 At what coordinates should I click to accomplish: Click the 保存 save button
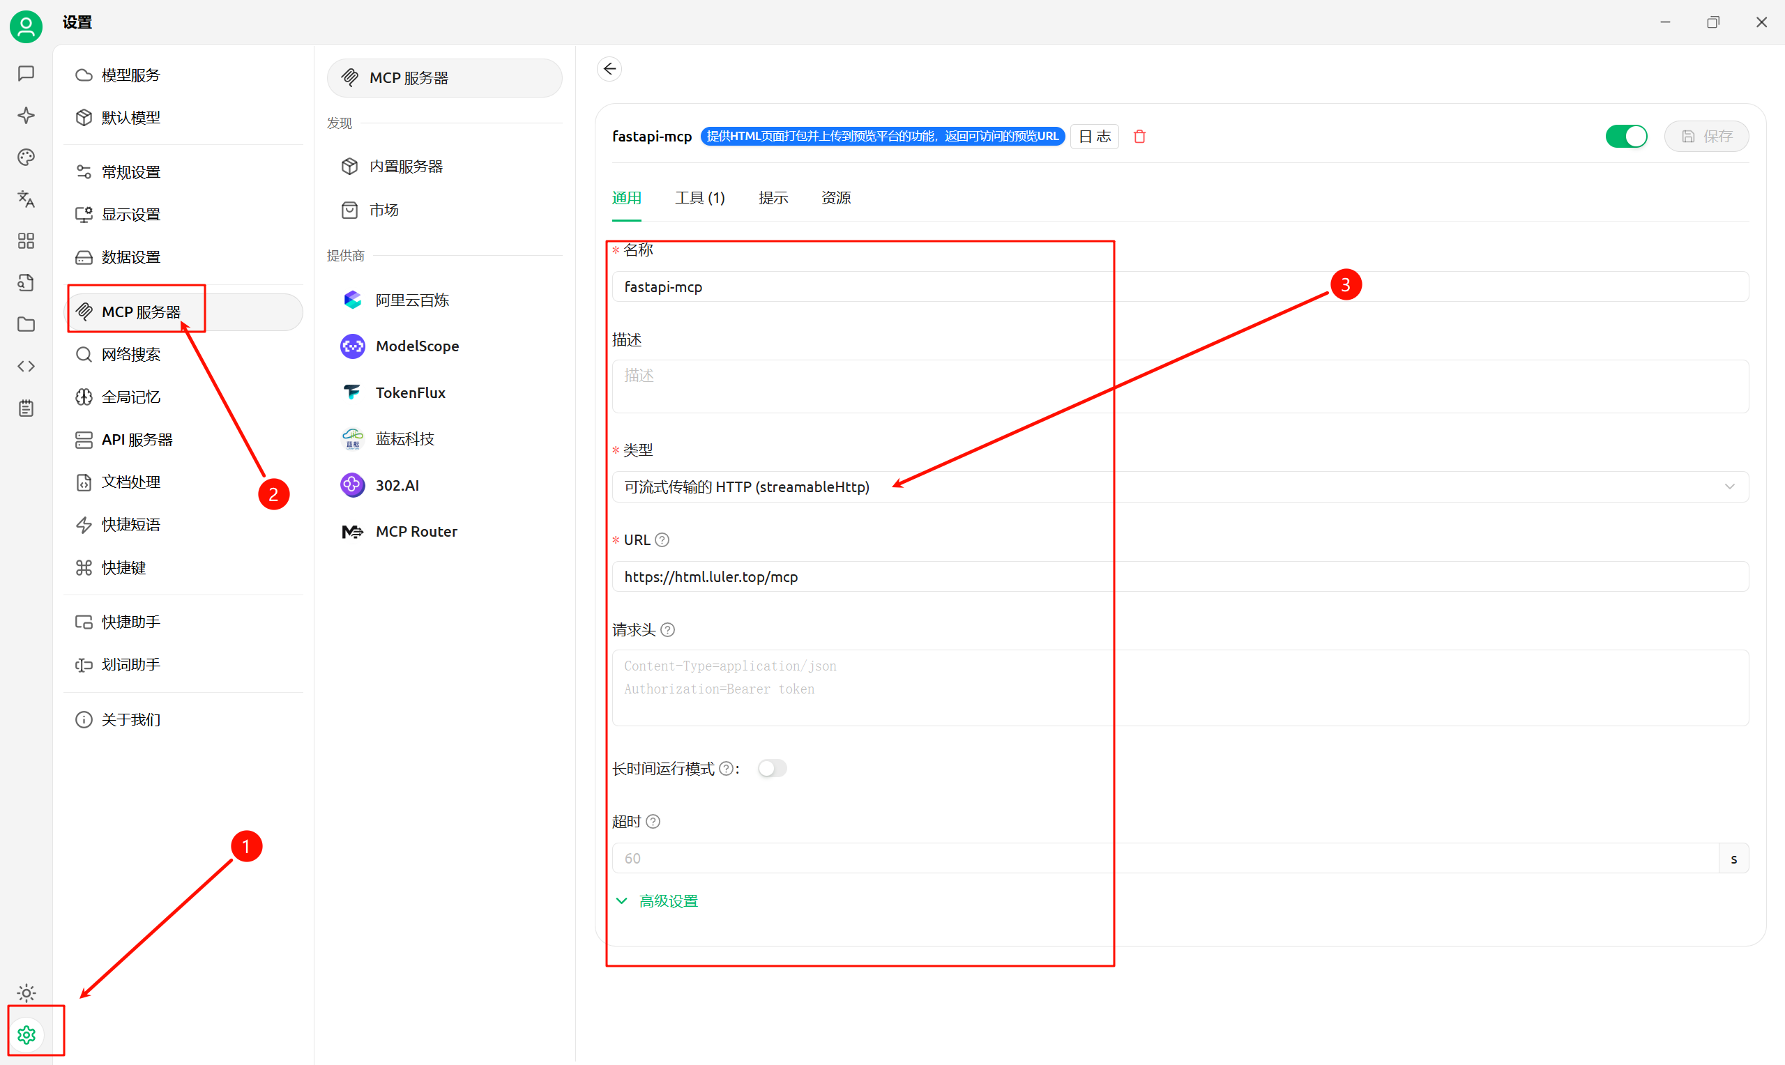[x=1706, y=137]
